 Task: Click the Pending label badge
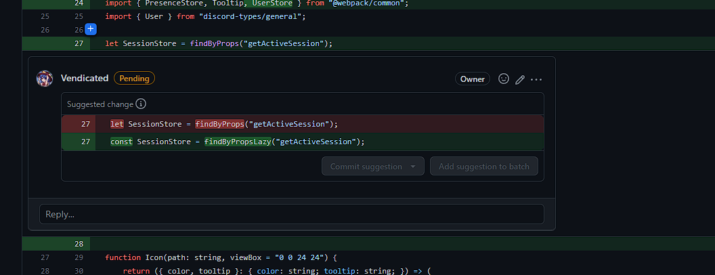135,79
